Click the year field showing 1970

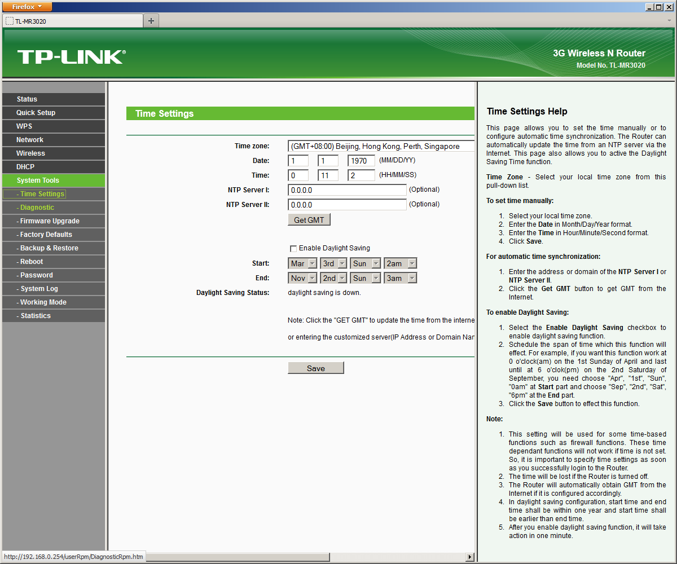[x=361, y=161]
